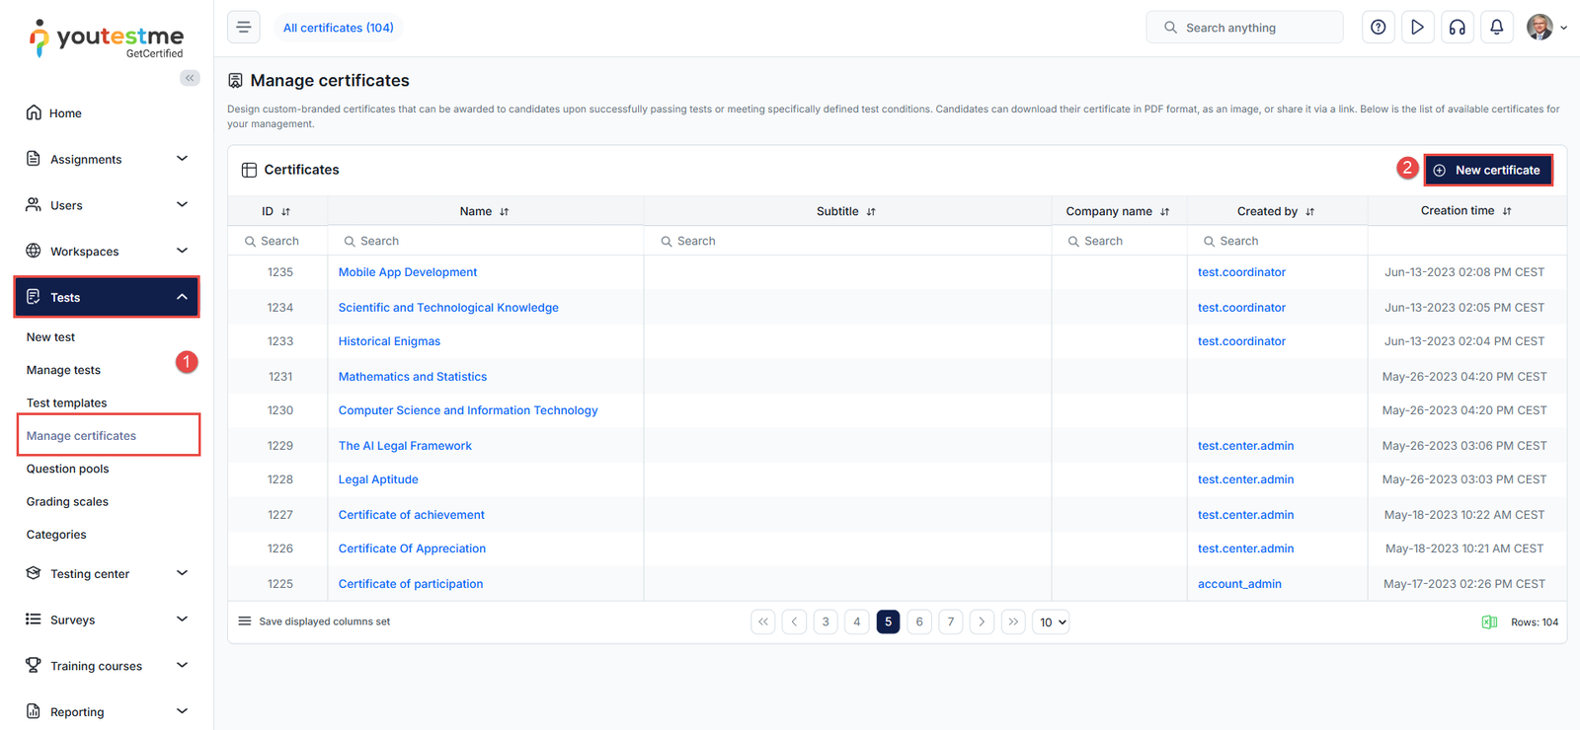Open the Mobile App Development certificate
The width and height of the screenshot is (1580, 730).
407,272
